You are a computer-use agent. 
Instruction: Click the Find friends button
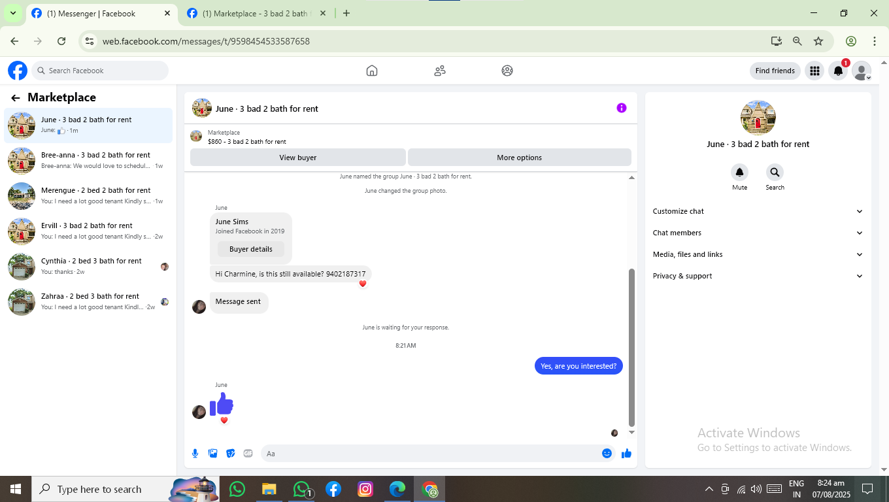tap(775, 71)
